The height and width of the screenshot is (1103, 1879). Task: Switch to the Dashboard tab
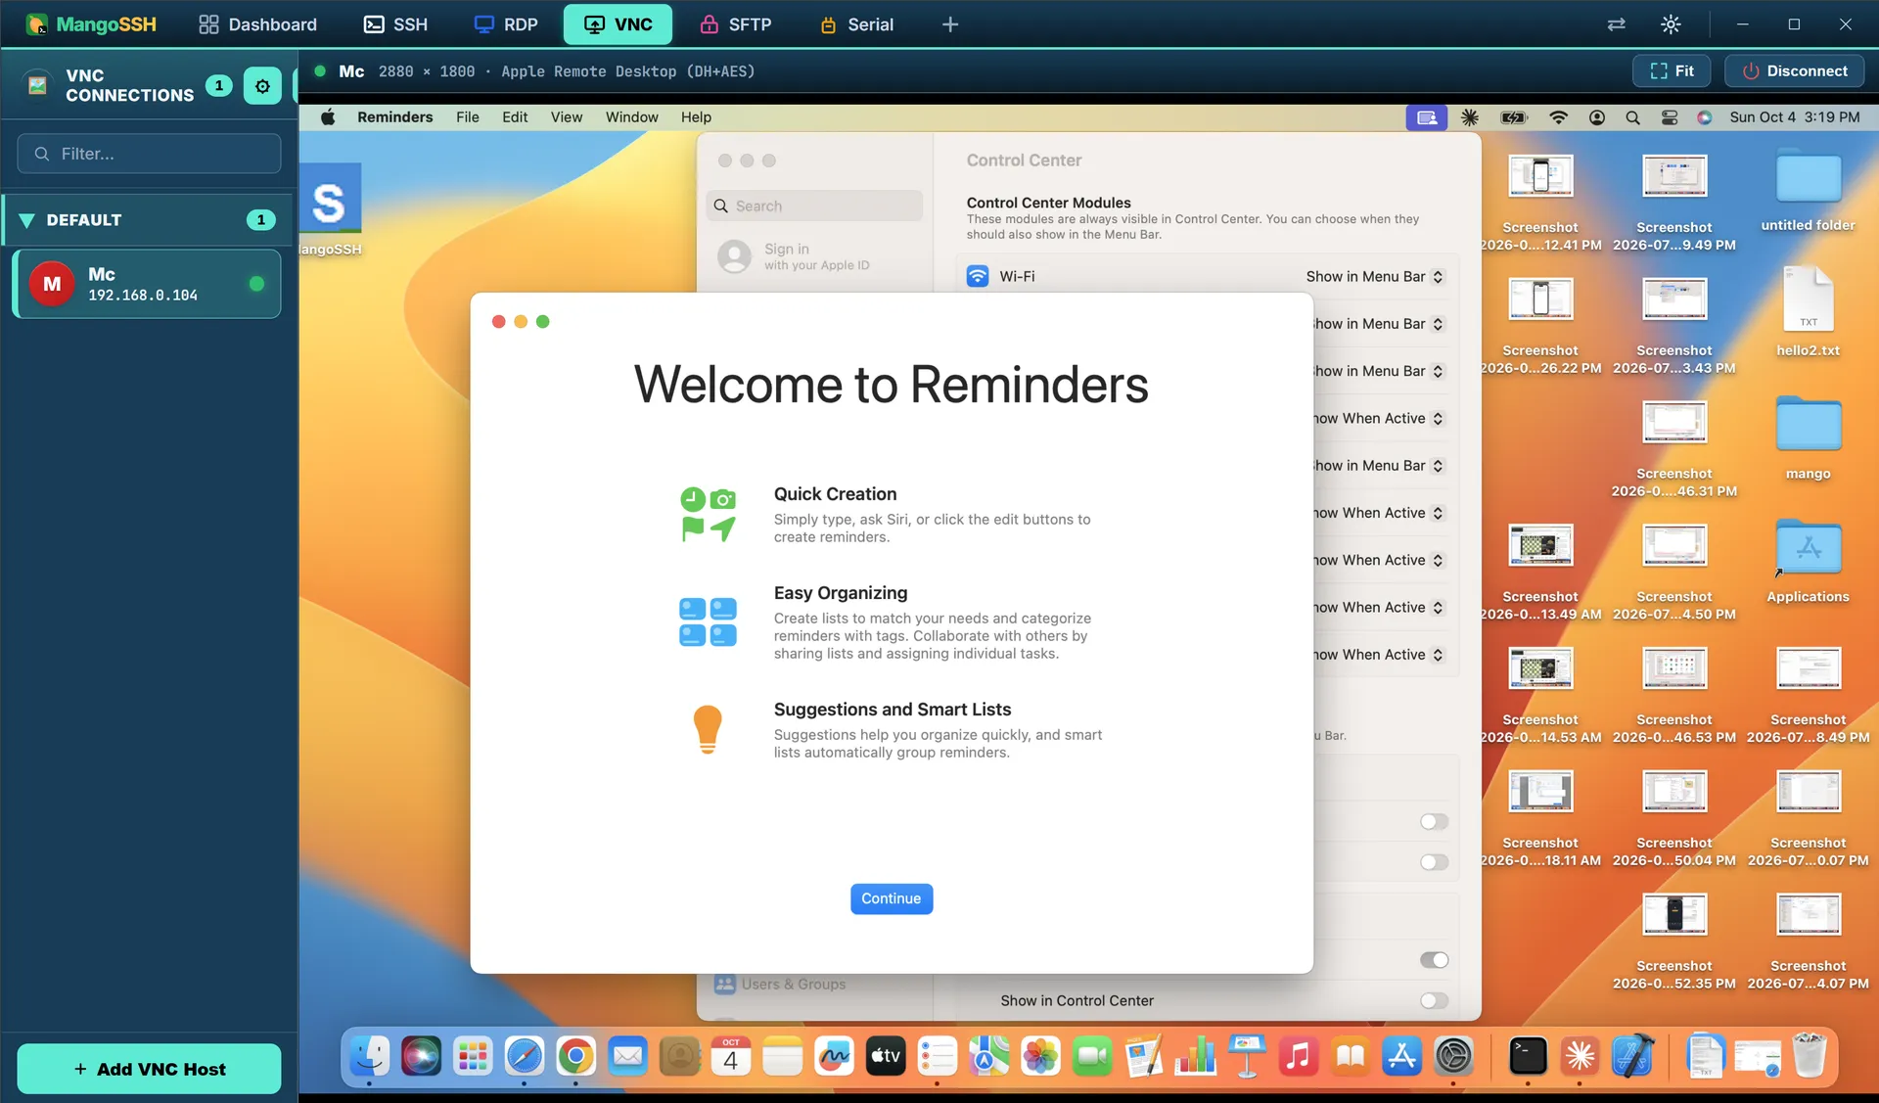click(257, 24)
